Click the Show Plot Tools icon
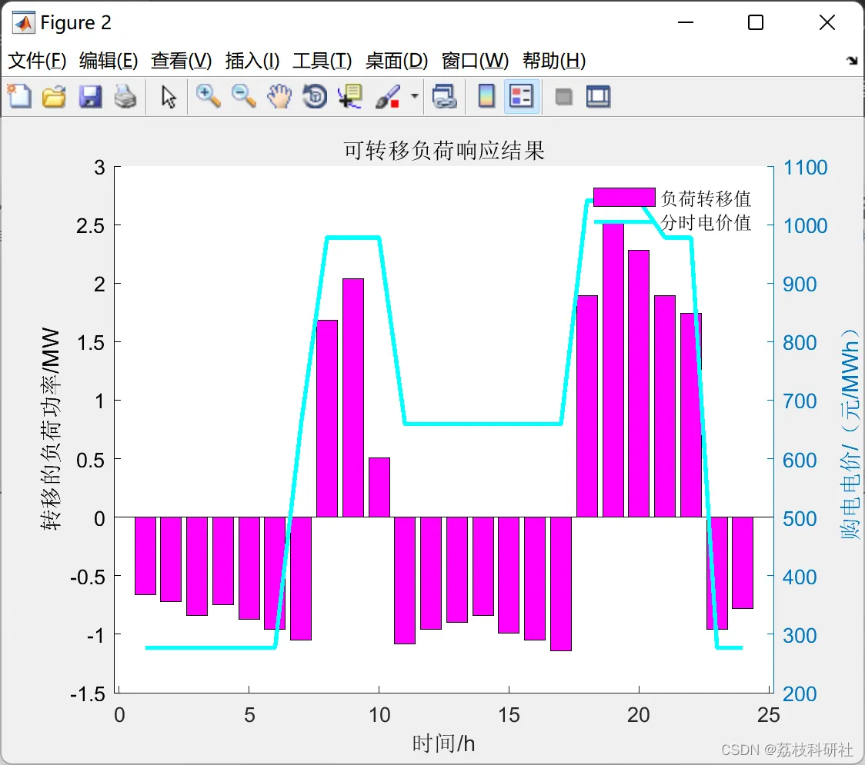The height and width of the screenshot is (765, 865). pyautogui.click(x=598, y=96)
